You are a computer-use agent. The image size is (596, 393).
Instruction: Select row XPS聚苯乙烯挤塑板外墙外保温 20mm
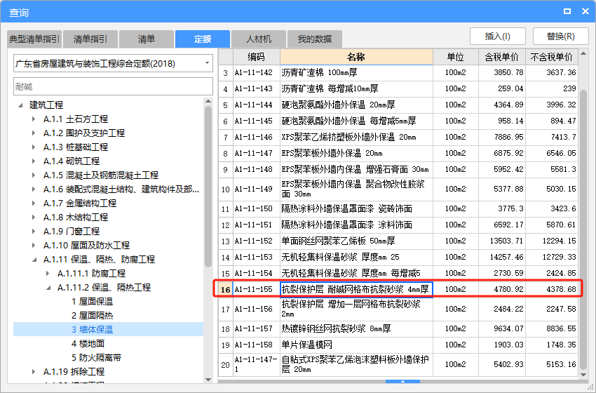pyautogui.click(x=398, y=137)
